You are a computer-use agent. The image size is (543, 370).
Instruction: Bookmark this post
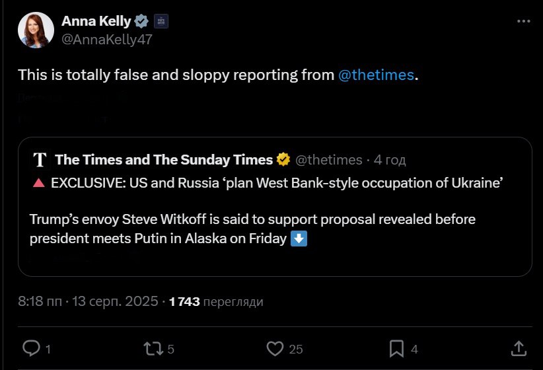click(x=396, y=348)
